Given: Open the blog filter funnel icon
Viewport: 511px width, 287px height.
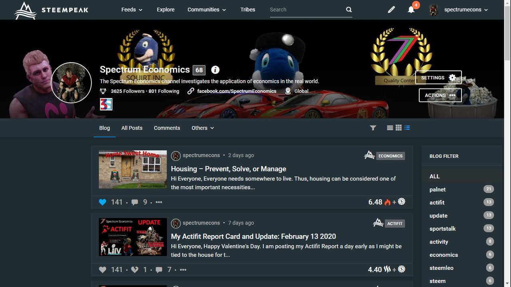Looking at the screenshot, I should (373, 128).
